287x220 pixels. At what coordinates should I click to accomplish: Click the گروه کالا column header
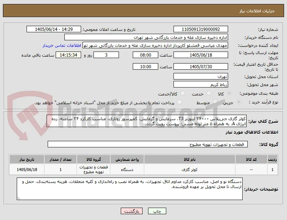pyautogui.click(x=93, y=159)
